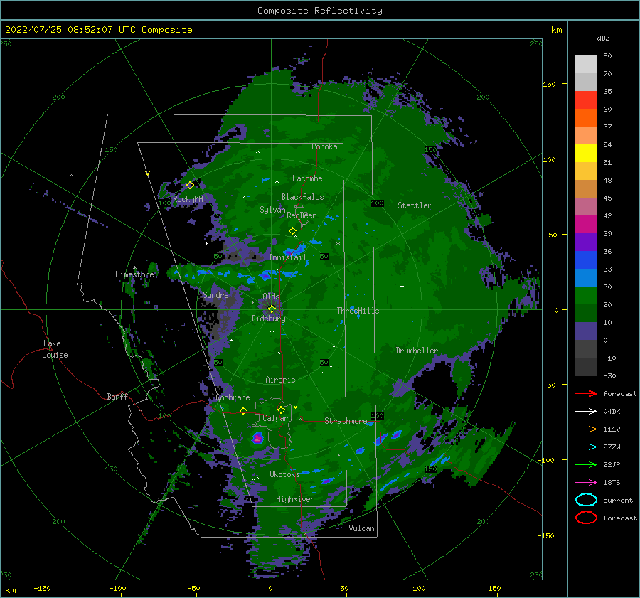Click the radar site diamond at Olds
The height and width of the screenshot is (598, 640).
pyautogui.click(x=272, y=309)
